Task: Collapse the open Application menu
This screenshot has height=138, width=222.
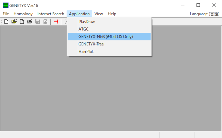Action: (79, 14)
